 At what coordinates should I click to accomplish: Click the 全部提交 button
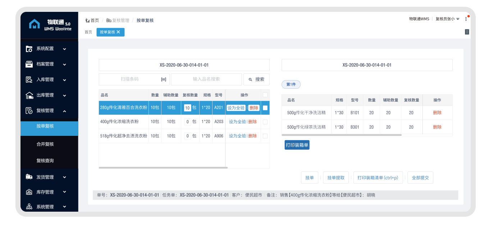[420, 177]
